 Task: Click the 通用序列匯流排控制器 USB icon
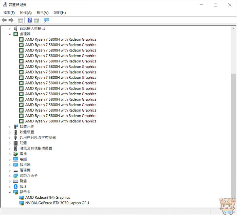[16, 137]
